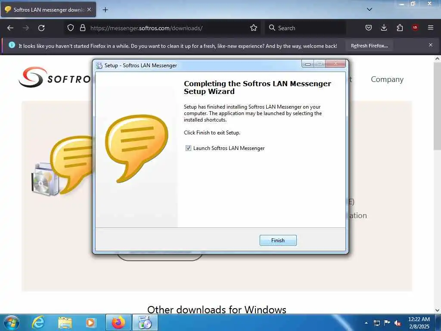Open the Company menu on webpage
The height and width of the screenshot is (331, 441).
[x=387, y=79]
